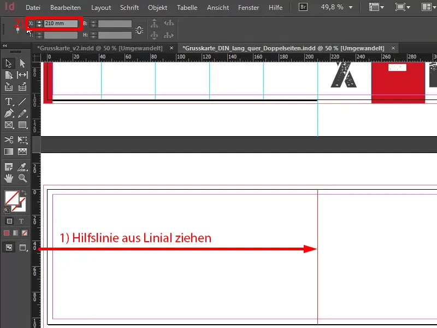Screen dimensions: 437x328
Task: Click select content icon in control panel
Action: click(154, 35)
